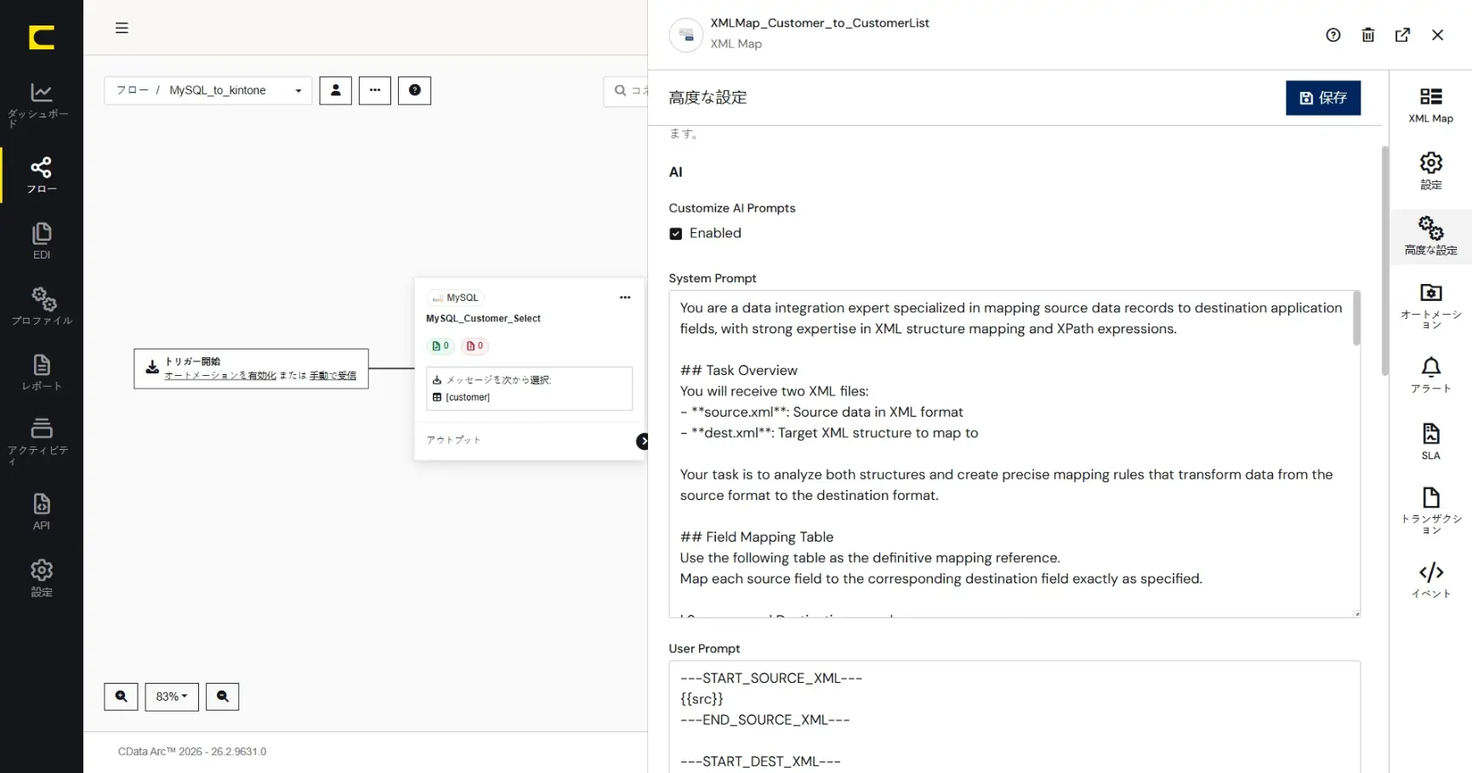This screenshot has height=773, width=1472.
Task: Click the MySQL_Customer_Select connector title
Action: click(x=483, y=319)
